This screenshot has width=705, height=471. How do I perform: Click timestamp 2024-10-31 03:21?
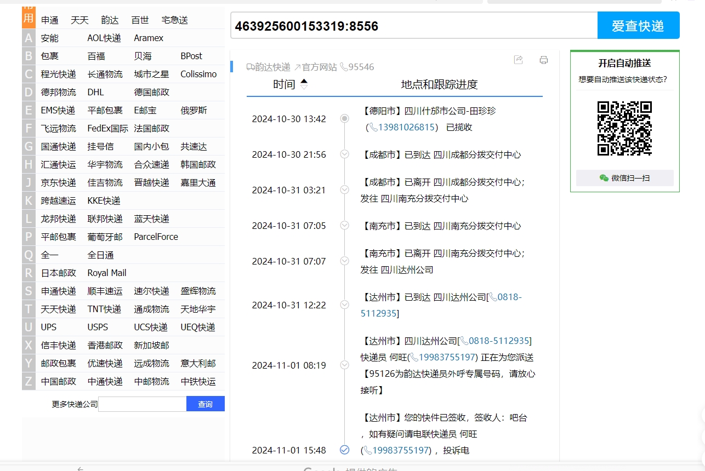point(289,190)
